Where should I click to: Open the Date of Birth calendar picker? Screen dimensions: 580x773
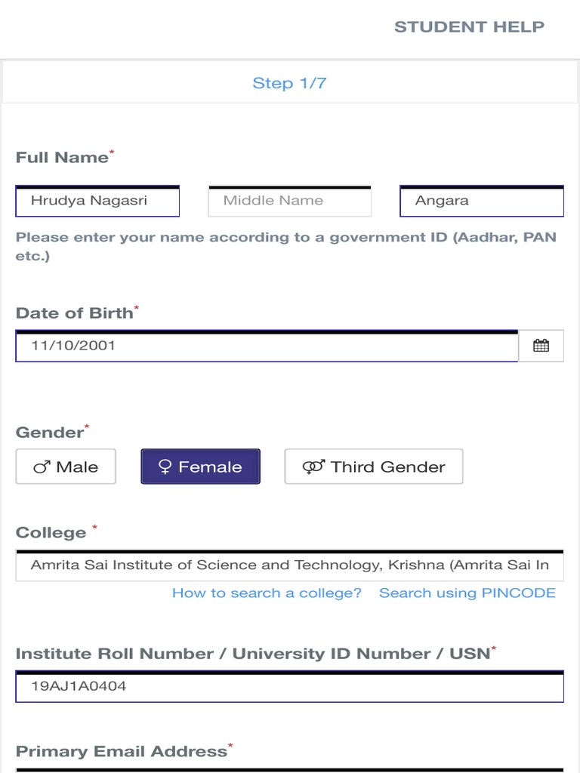pyautogui.click(x=541, y=346)
